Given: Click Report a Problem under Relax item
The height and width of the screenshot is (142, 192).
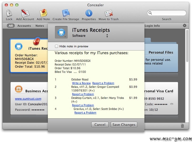Looking at the screenshot, I should 83,94.
